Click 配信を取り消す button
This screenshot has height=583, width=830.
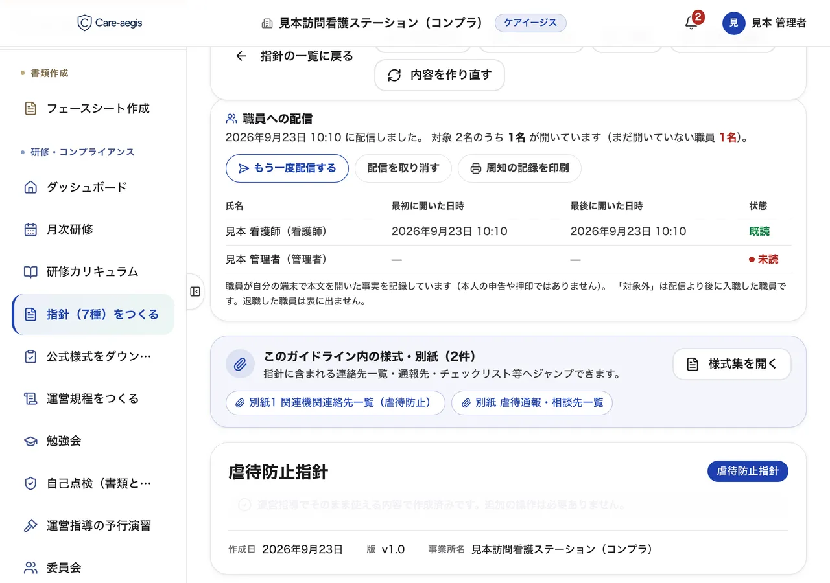click(x=403, y=168)
